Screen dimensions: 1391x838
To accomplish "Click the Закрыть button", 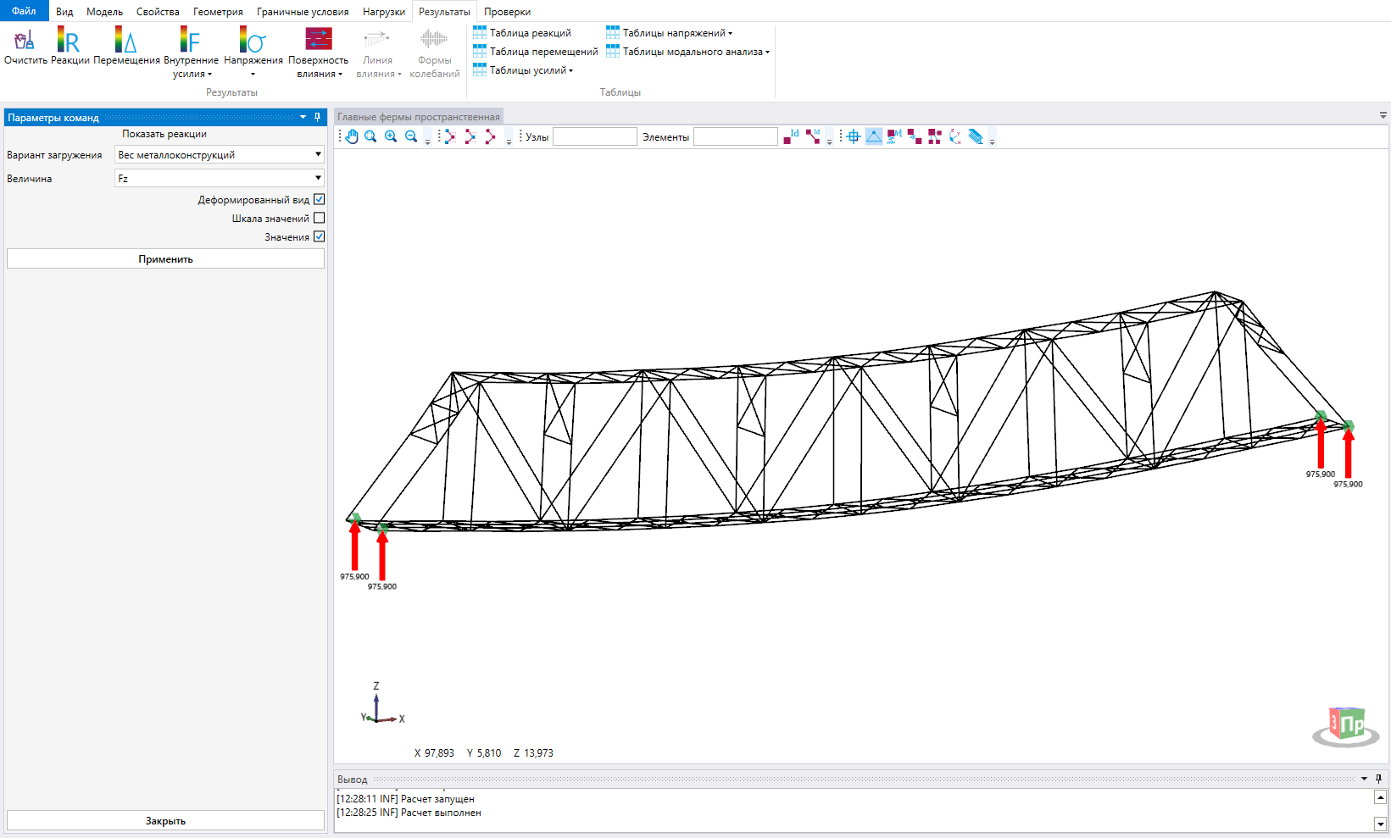I will 165,820.
